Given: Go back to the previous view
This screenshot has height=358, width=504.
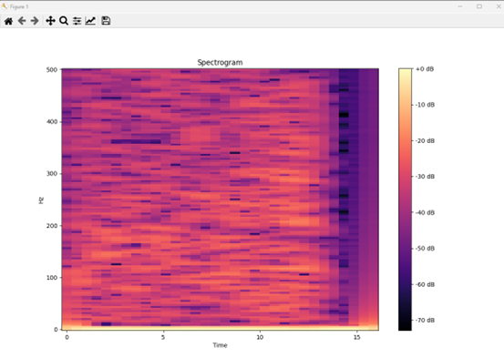Looking at the screenshot, I should coord(22,21).
